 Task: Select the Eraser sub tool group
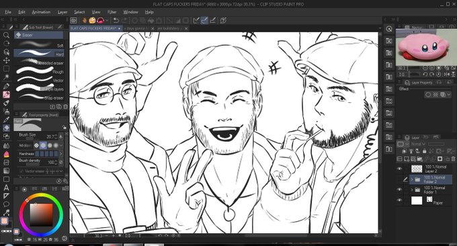(x=38, y=35)
